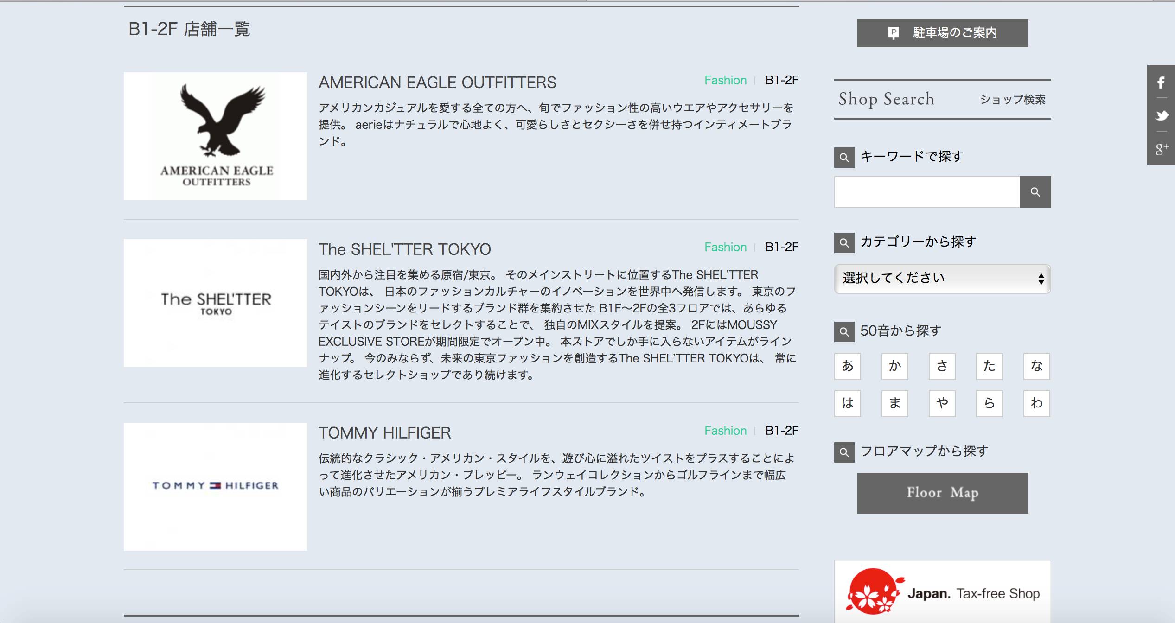Open the category selection dropdown
The height and width of the screenshot is (623, 1175).
pos(942,279)
